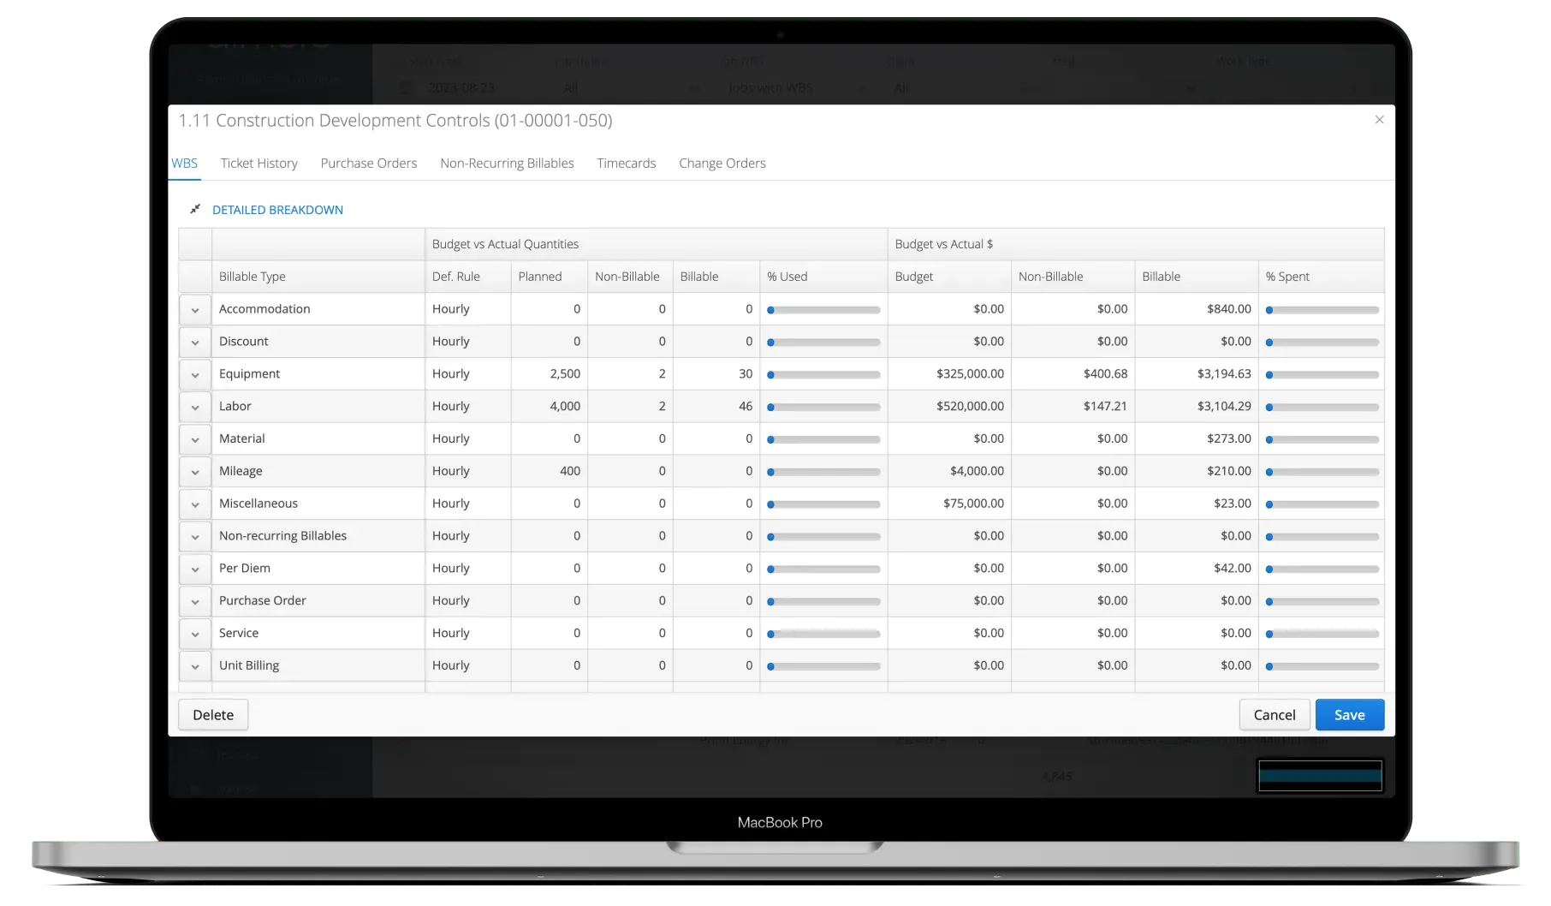Expand the Unit Billing row chevron
This screenshot has height=906, width=1551.
click(195, 666)
